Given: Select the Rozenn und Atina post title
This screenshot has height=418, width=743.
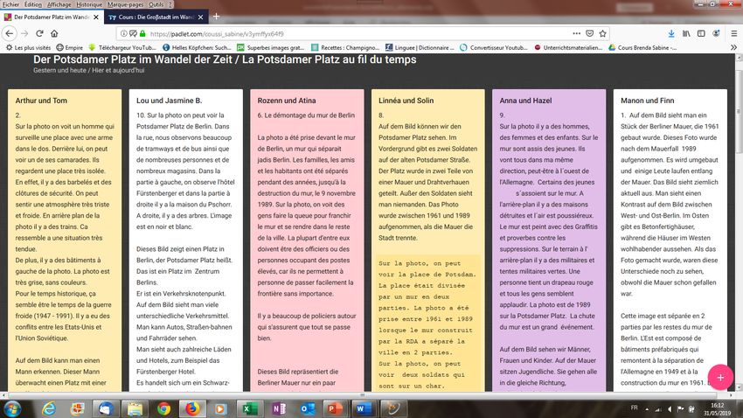Looking at the screenshot, I should pyautogui.click(x=287, y=101).
